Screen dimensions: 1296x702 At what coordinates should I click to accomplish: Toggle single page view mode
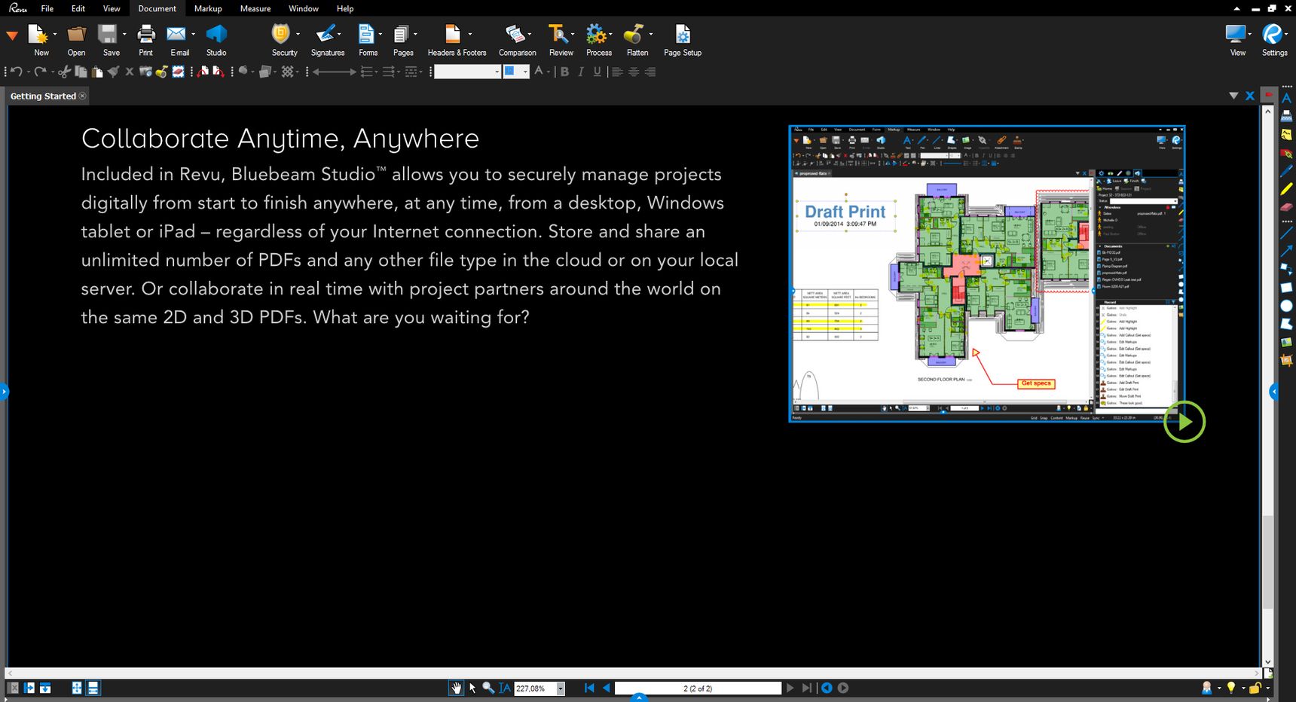77,688
